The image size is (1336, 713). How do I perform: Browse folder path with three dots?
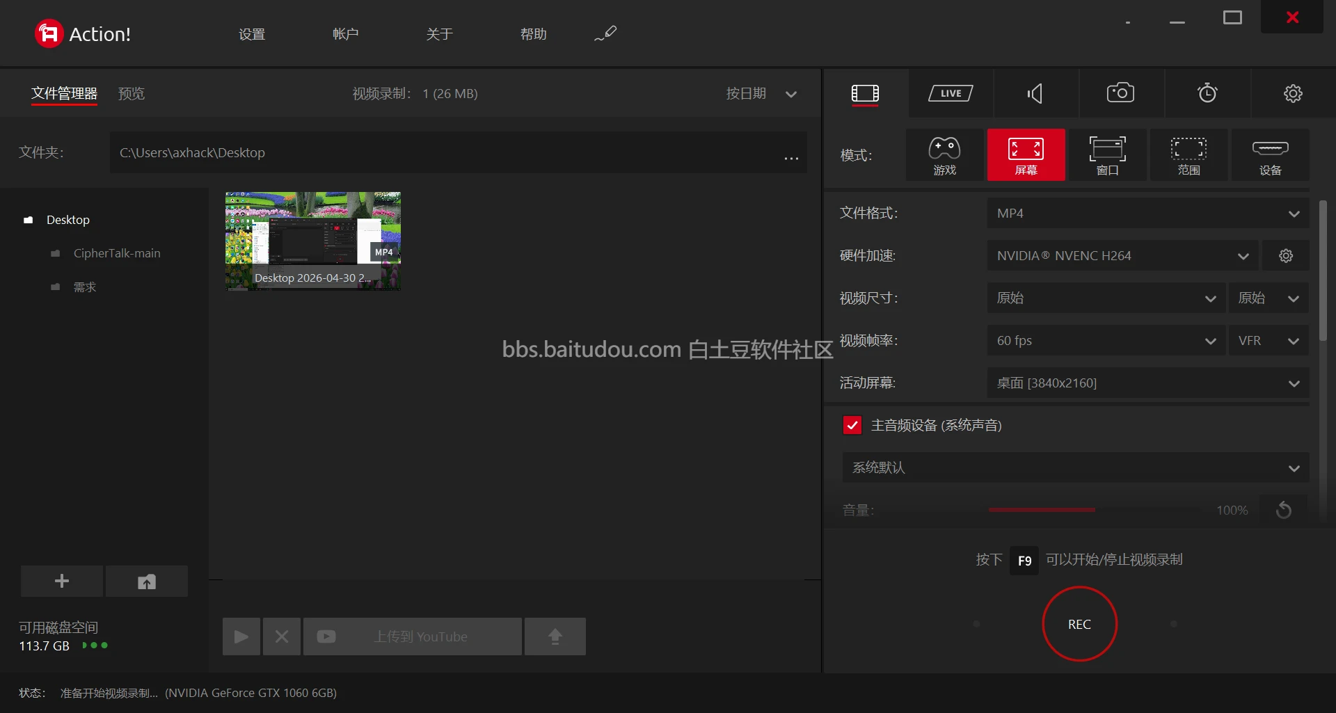[791, 158]
